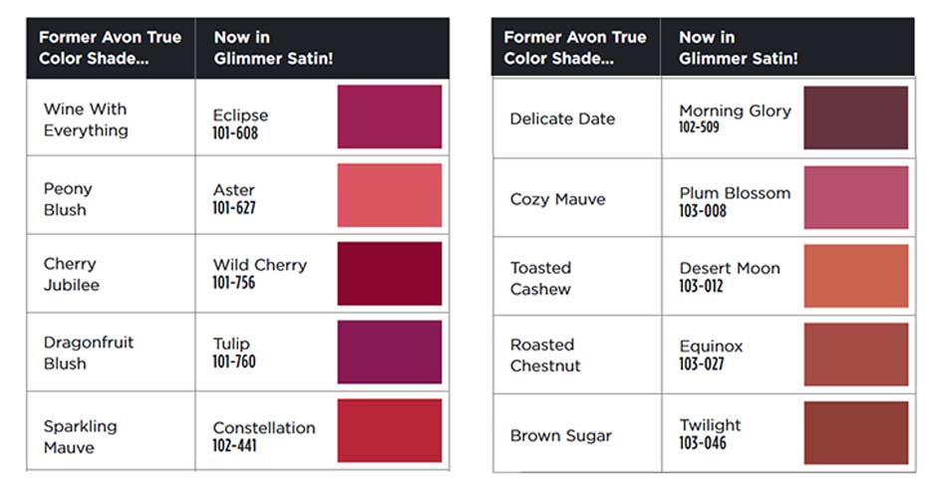The height and width of the screenshot is (498, 939).
Task: Pick the Plum Blossom 103-008 swatch
Action: [855, 197]
